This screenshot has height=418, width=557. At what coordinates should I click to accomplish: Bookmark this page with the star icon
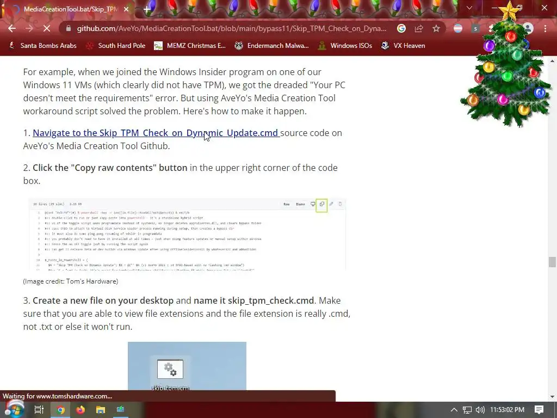coord(436,28)
